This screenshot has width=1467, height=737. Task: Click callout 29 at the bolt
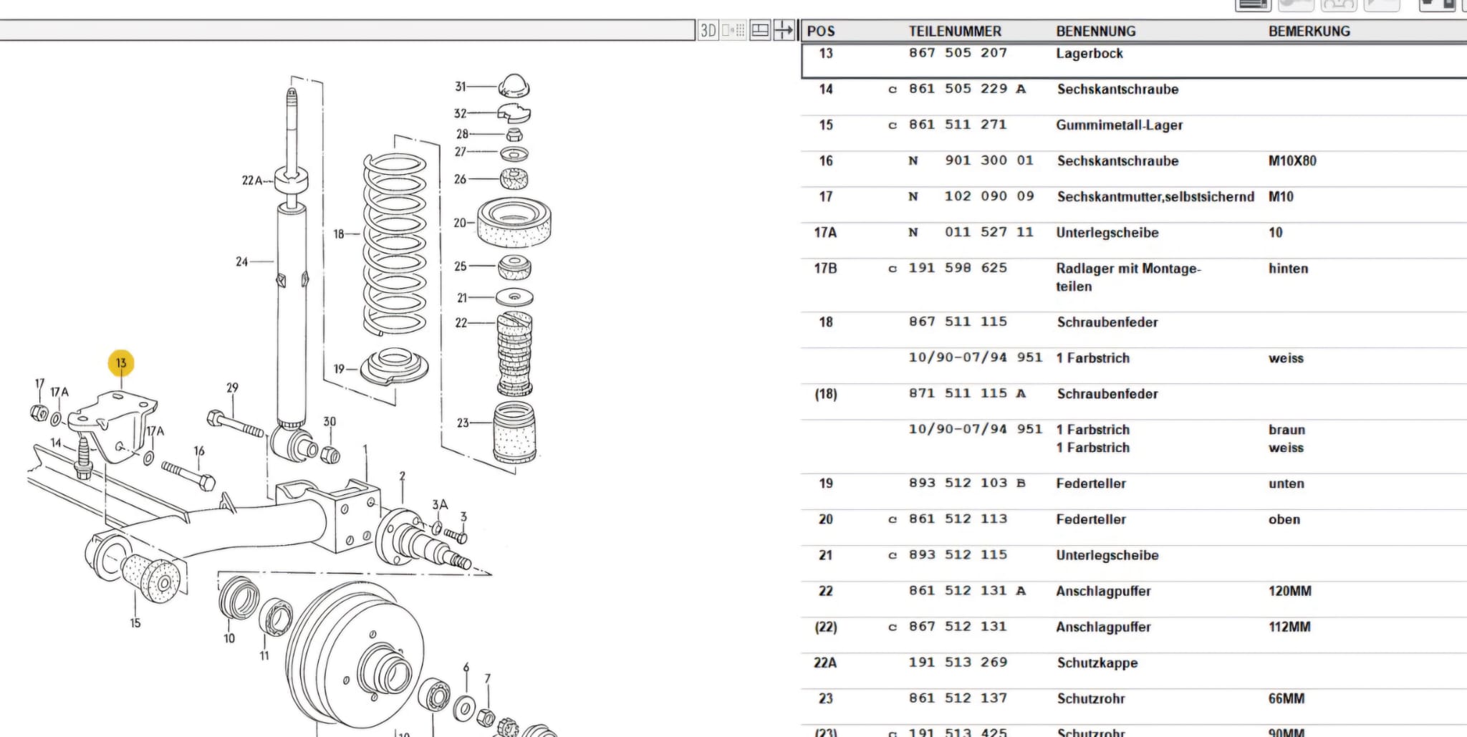[232, 387]
